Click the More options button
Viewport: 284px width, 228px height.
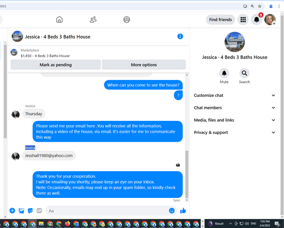click(x=144, y=65)
